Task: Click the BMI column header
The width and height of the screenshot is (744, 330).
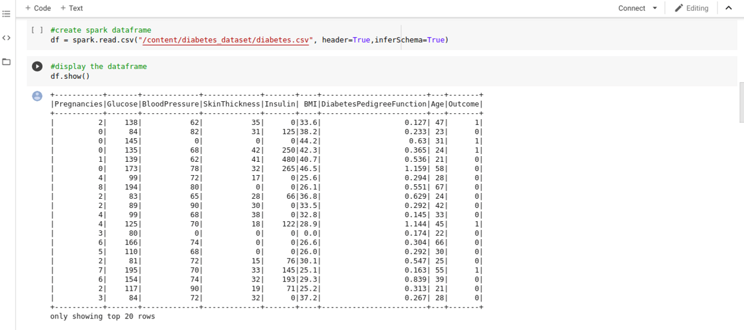Action: 309,104
